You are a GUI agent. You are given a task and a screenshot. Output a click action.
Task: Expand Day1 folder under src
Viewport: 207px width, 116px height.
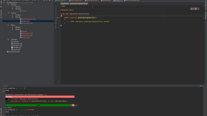coord(13,27)
